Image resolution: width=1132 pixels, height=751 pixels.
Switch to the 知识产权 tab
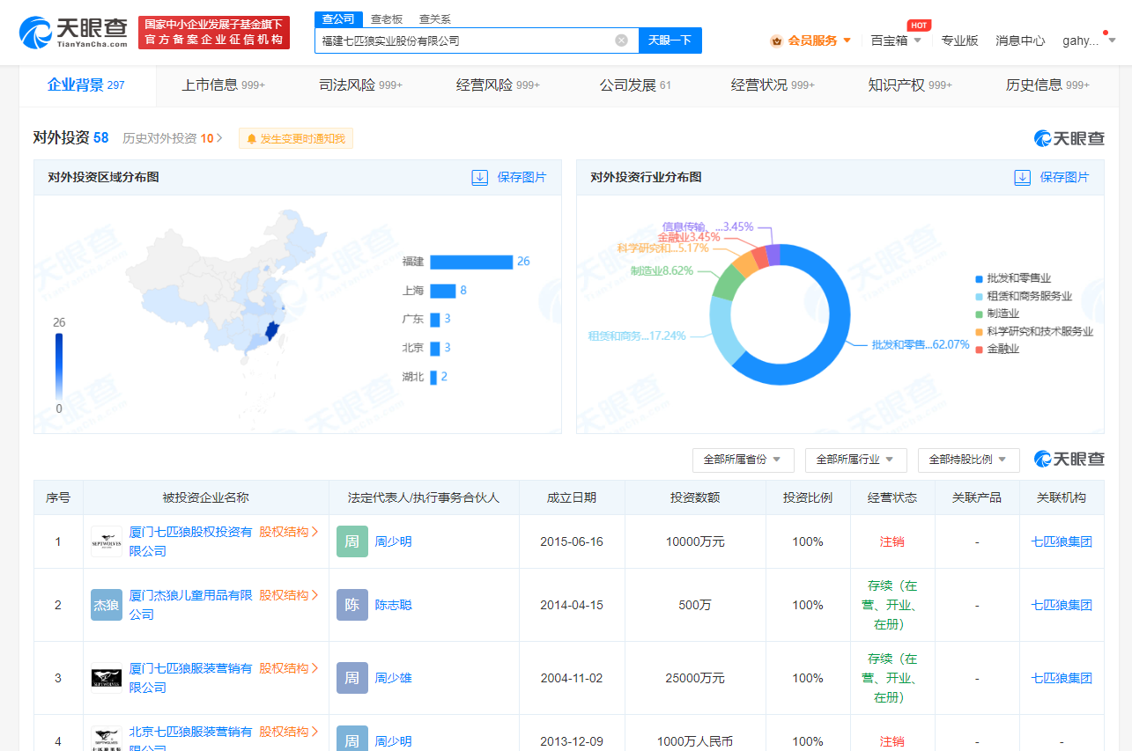(910, 85)
